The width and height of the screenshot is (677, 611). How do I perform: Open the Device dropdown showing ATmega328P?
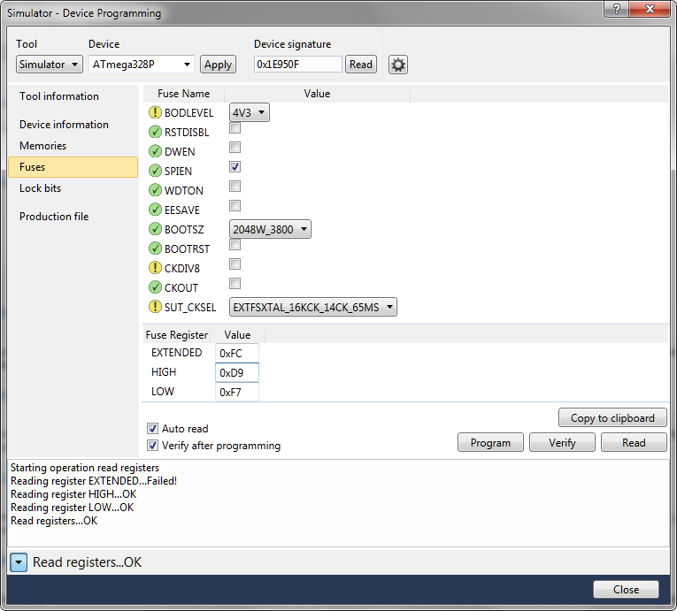142,65
